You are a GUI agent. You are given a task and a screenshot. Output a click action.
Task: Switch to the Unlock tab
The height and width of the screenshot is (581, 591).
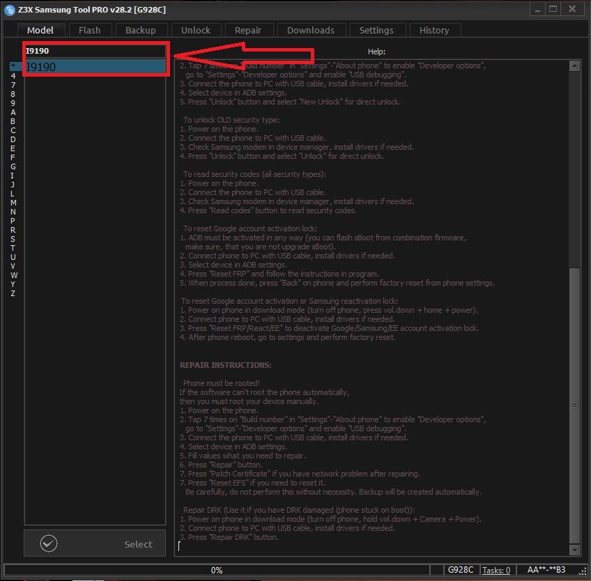point(196,30)
